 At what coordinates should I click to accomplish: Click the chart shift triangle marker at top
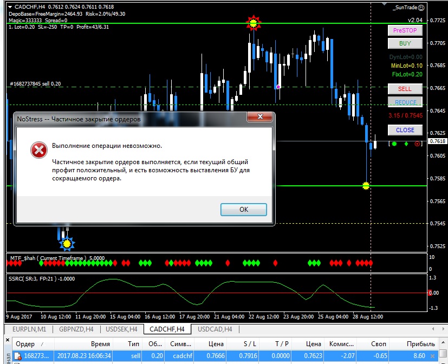(384, 4)
